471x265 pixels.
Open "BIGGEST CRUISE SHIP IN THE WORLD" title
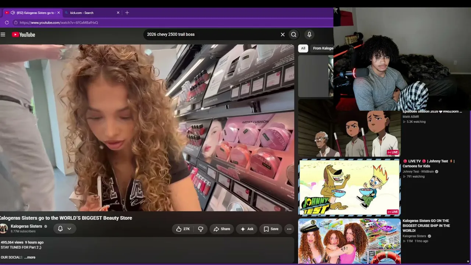426,226
